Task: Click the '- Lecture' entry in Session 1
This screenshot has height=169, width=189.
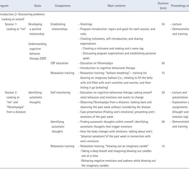Action: click(176, 24)
